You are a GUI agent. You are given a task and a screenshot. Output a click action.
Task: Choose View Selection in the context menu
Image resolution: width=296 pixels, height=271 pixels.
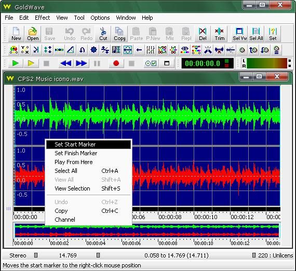[88, 188]
